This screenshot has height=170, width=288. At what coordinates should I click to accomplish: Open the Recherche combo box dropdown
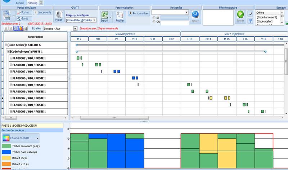[186, 12]
